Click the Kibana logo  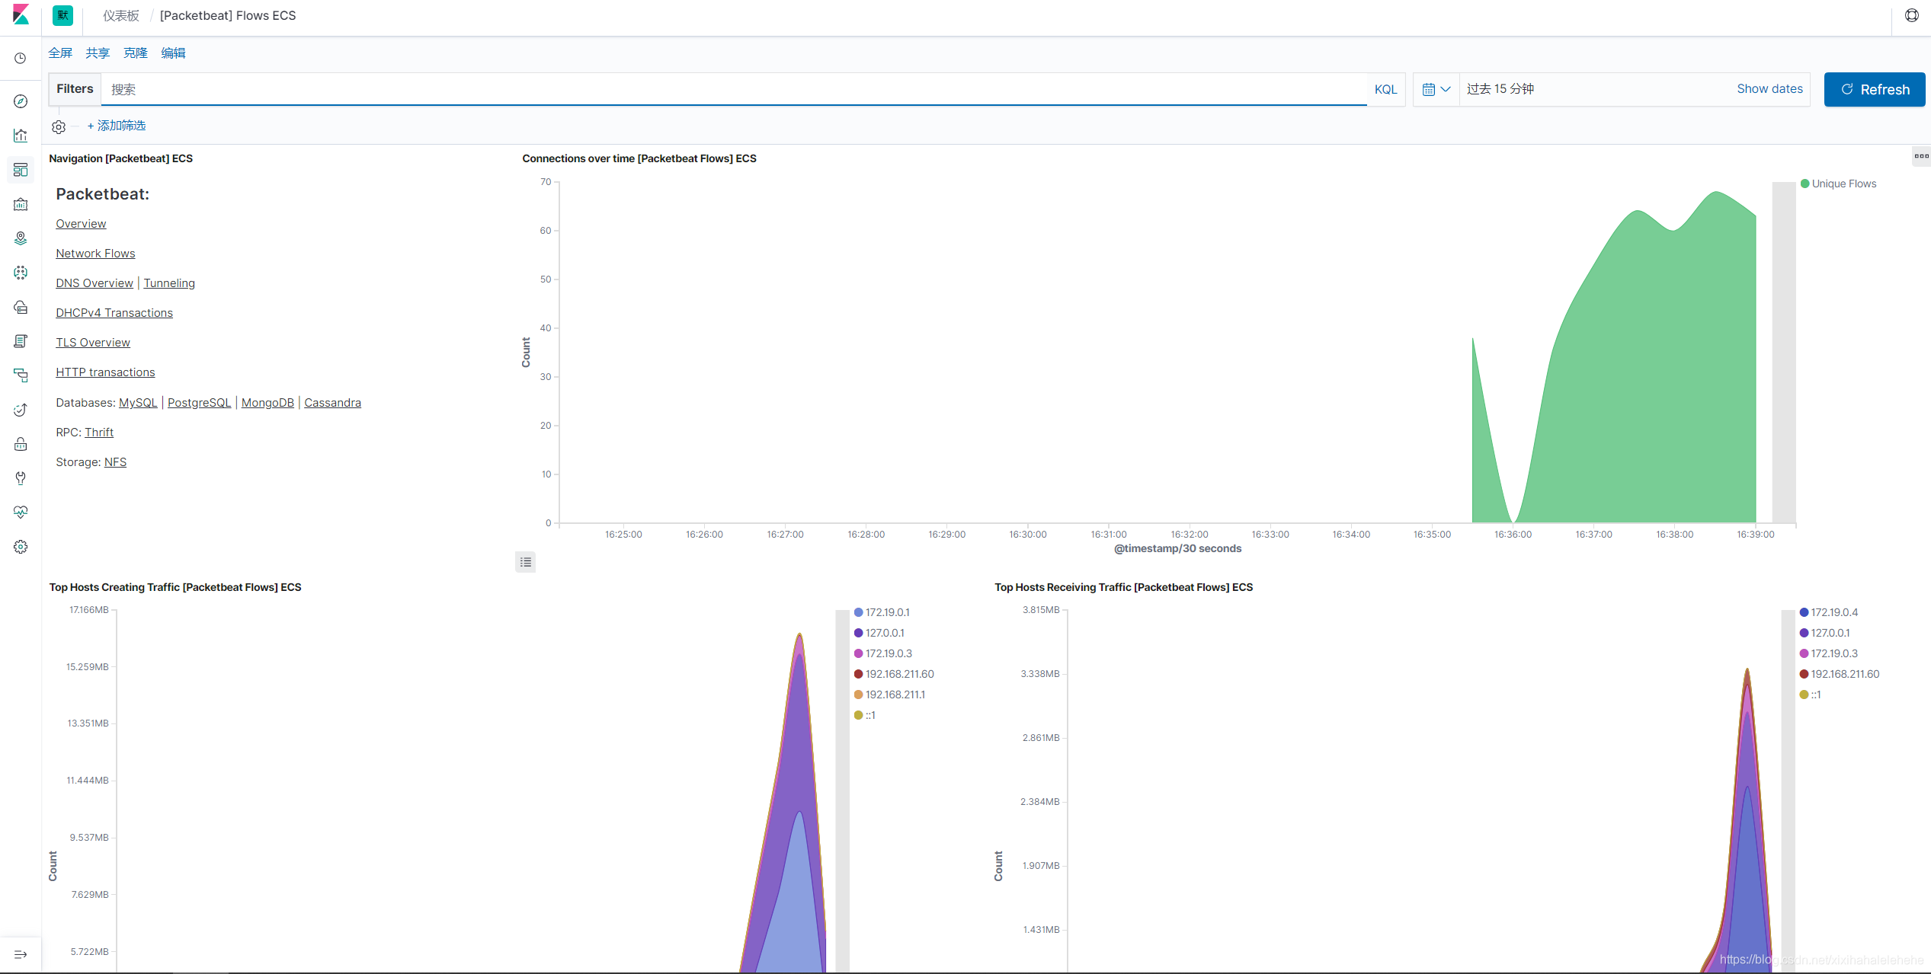click(21, 15)
